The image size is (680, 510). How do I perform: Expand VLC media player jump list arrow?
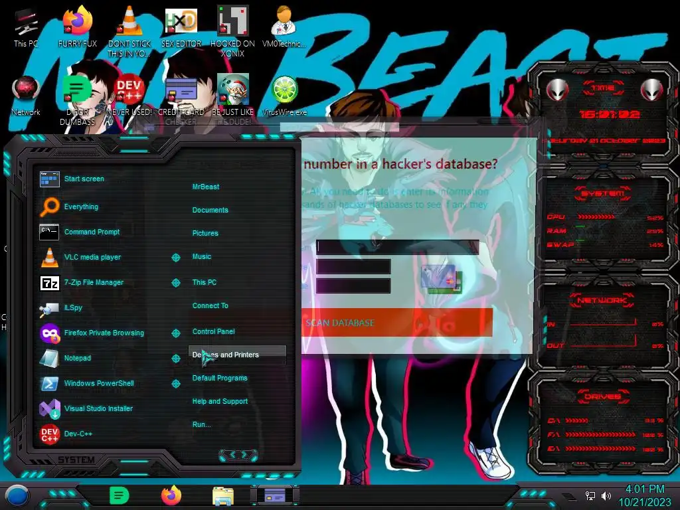click(175, 257)
